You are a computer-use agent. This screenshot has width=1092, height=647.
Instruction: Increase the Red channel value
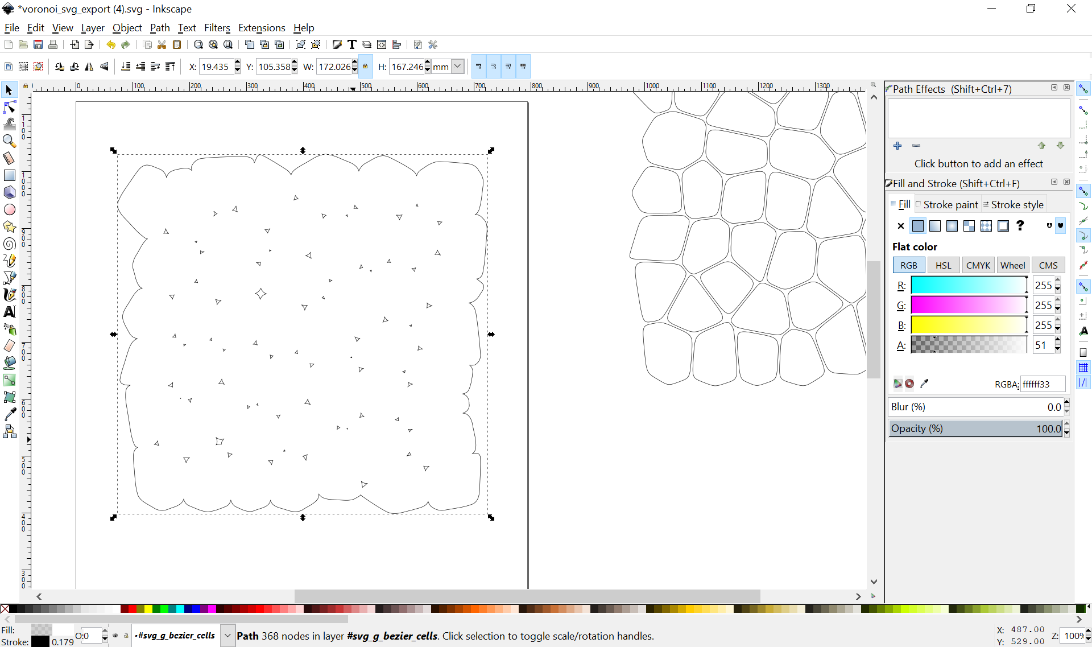(1058, 281)
